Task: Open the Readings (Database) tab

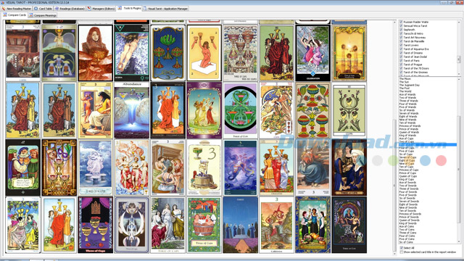Action: click(70, 9)
